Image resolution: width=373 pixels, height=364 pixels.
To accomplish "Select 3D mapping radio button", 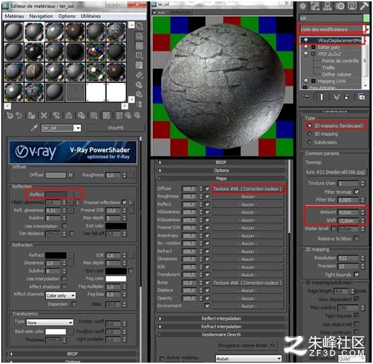I will 309,134.
